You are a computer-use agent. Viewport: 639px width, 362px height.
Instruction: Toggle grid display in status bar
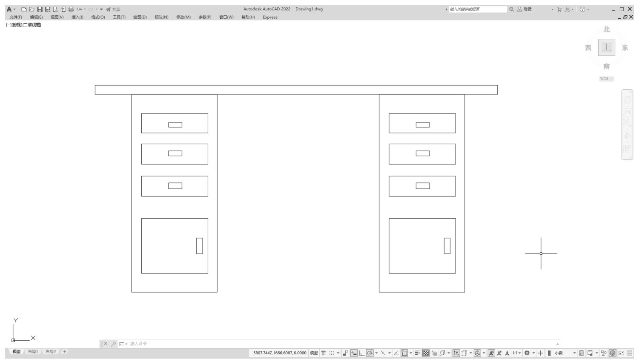[324, 353]
